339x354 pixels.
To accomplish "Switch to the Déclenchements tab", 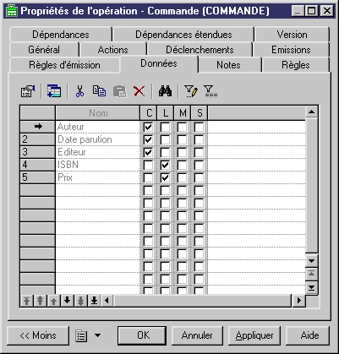I will [200, 50].
